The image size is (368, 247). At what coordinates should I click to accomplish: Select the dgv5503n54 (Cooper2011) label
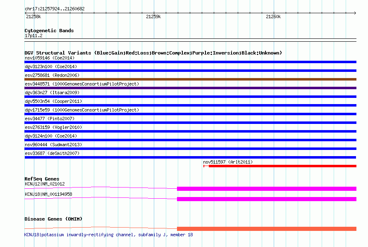[x=53, y=101]
